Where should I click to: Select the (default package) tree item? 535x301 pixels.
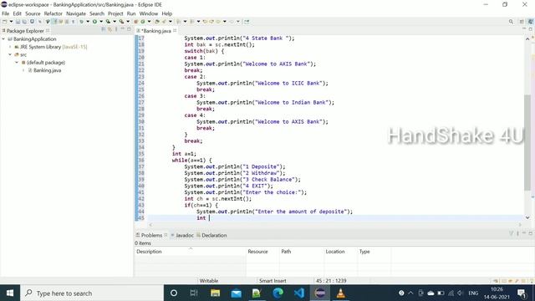[x=46, y=63]
